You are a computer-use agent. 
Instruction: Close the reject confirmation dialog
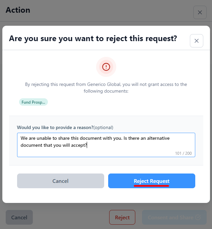(197, 41)
